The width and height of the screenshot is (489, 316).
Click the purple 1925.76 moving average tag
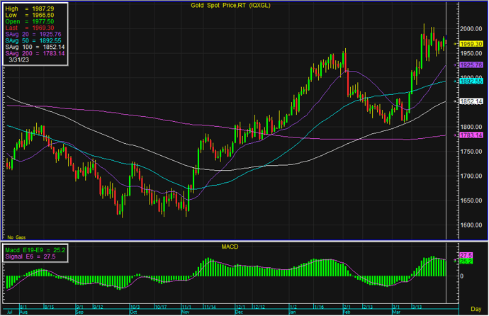point(470,64)
